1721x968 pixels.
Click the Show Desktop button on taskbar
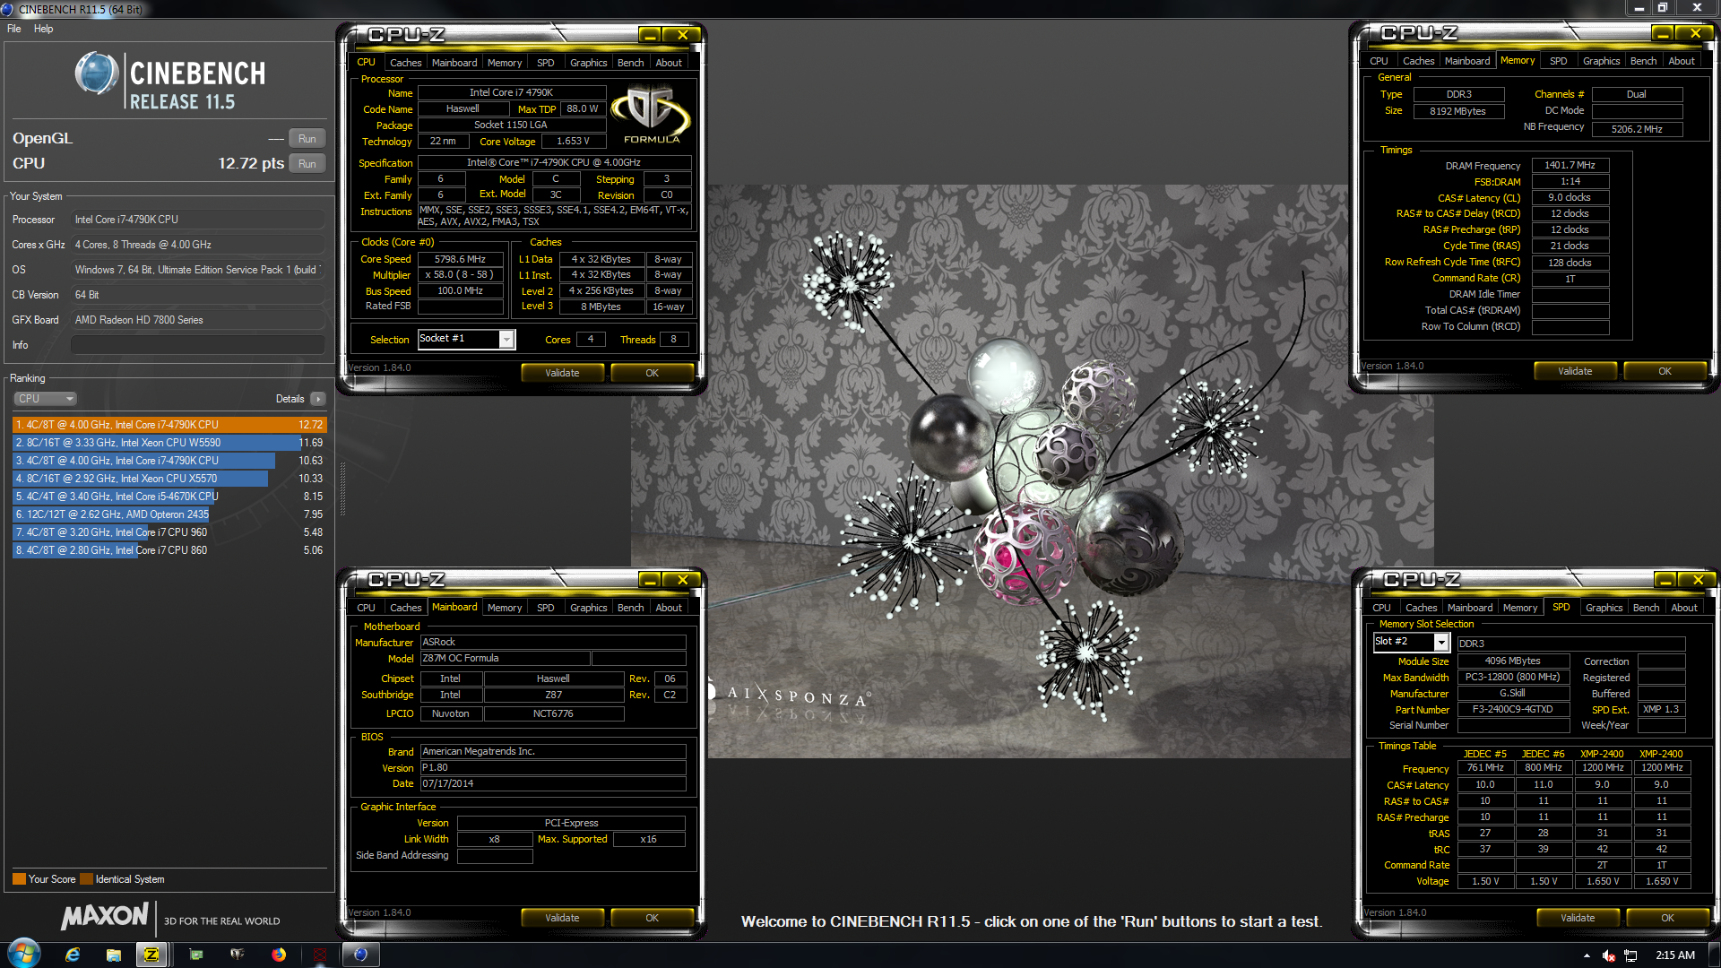point(1714,955)
